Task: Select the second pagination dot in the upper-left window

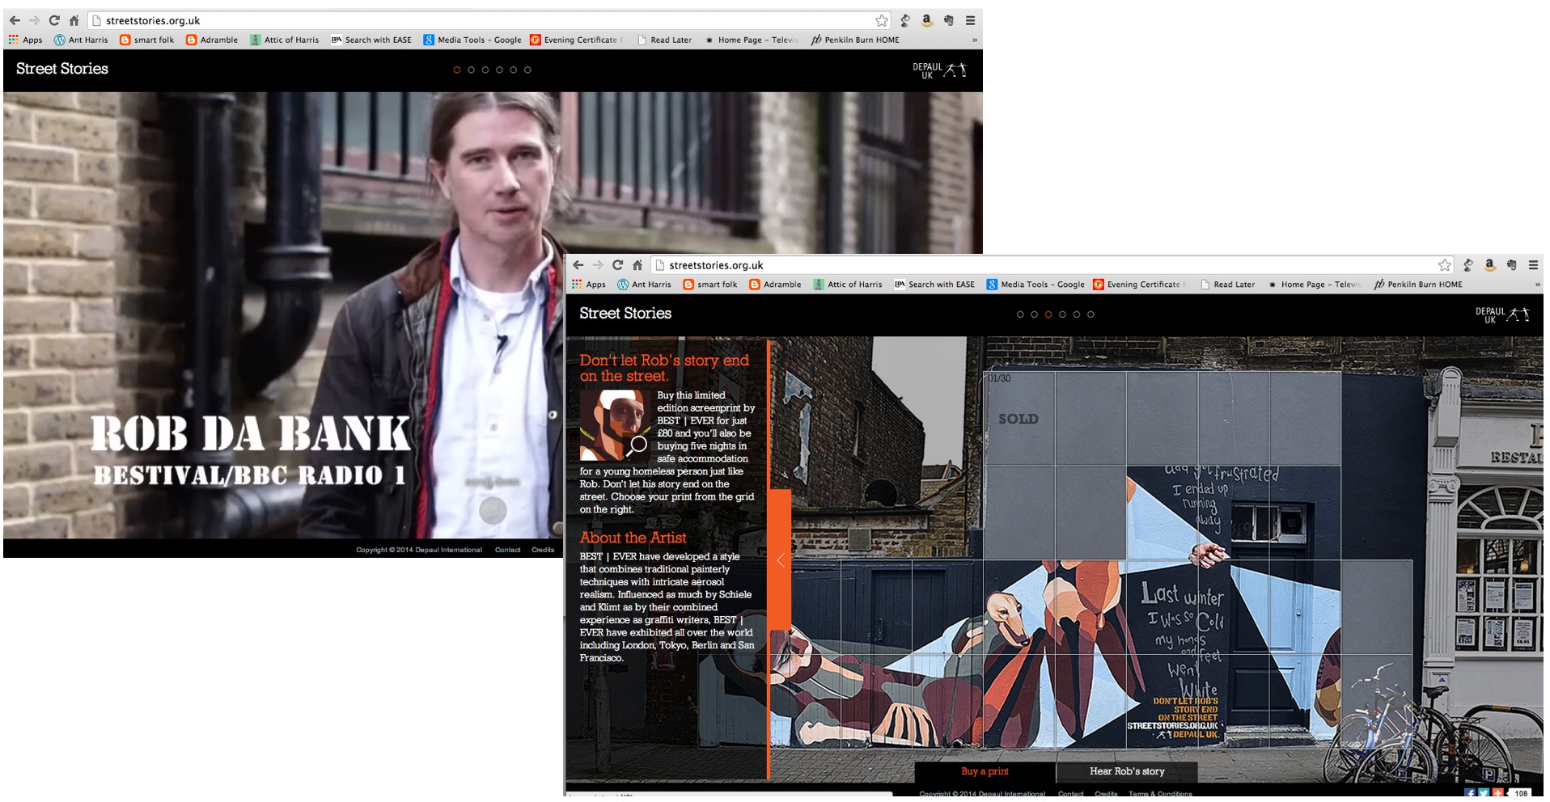Action: coord(471,70)
